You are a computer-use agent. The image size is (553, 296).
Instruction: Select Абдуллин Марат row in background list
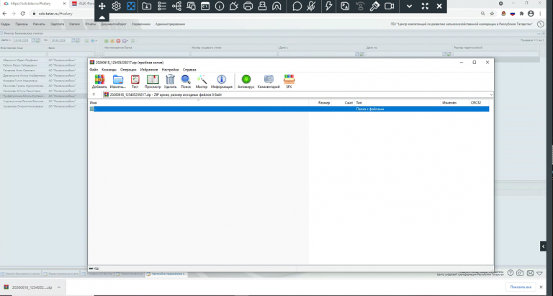42,60
